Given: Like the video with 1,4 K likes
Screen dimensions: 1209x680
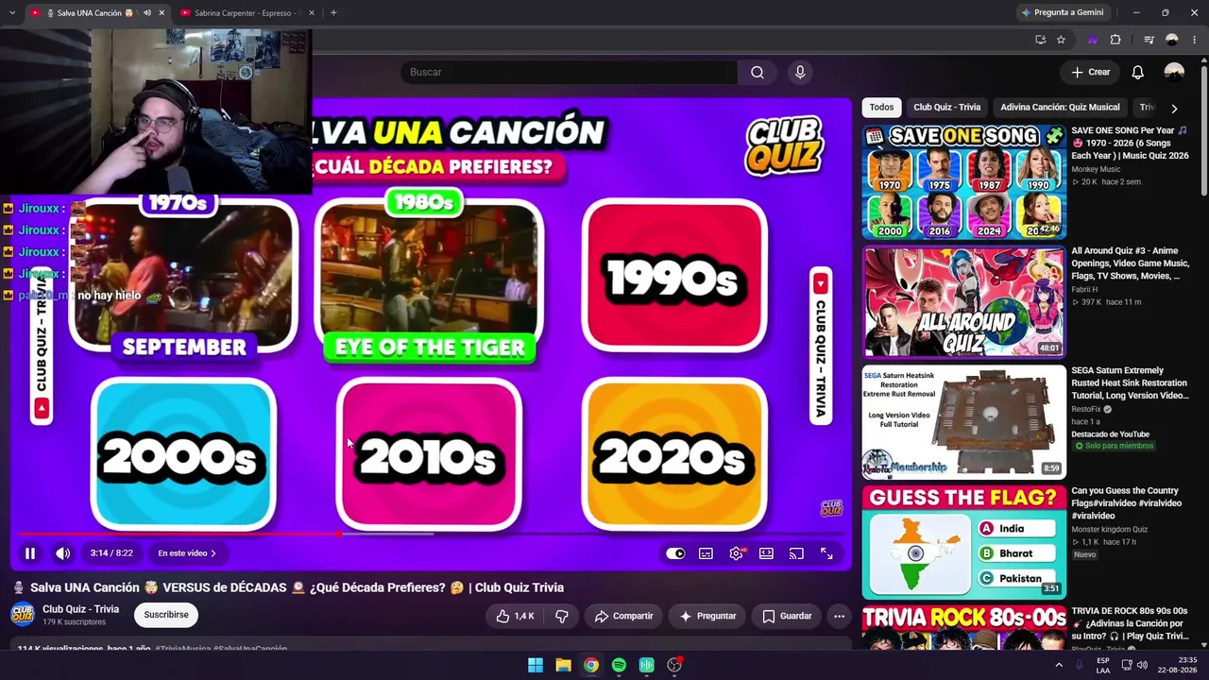Looking at the screenshot, I should pyautogui.click(x=516, y=616).
